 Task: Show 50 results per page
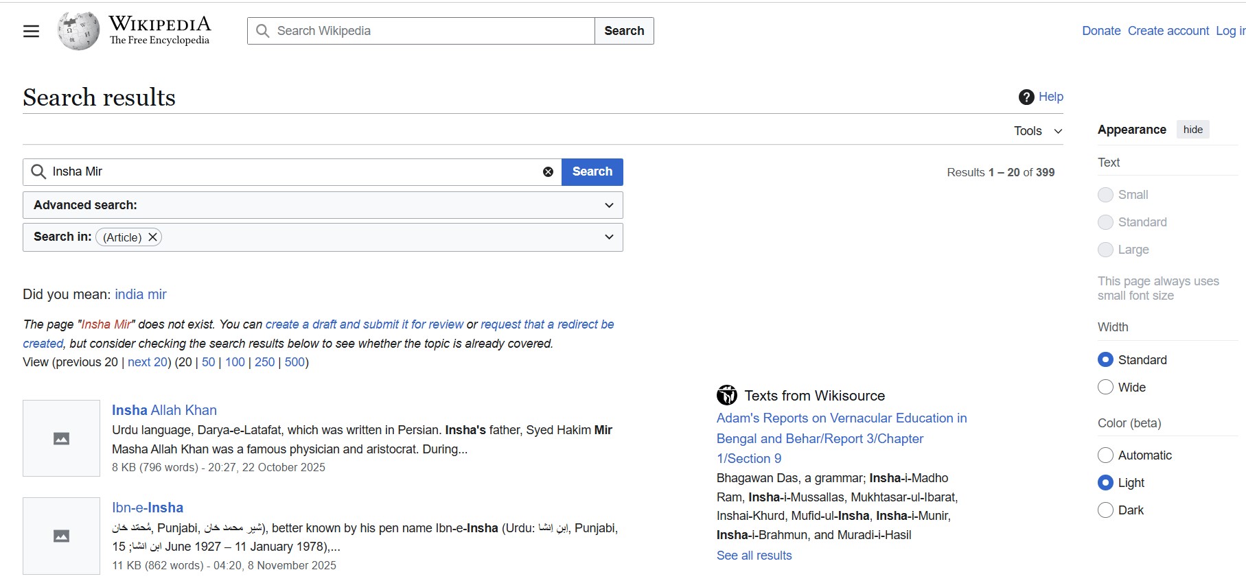coord(208,362)
